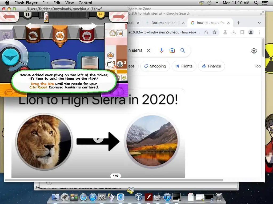Close the Documentation tab
This screenshot has height=204, width=273.
click(x=183, y=23)
